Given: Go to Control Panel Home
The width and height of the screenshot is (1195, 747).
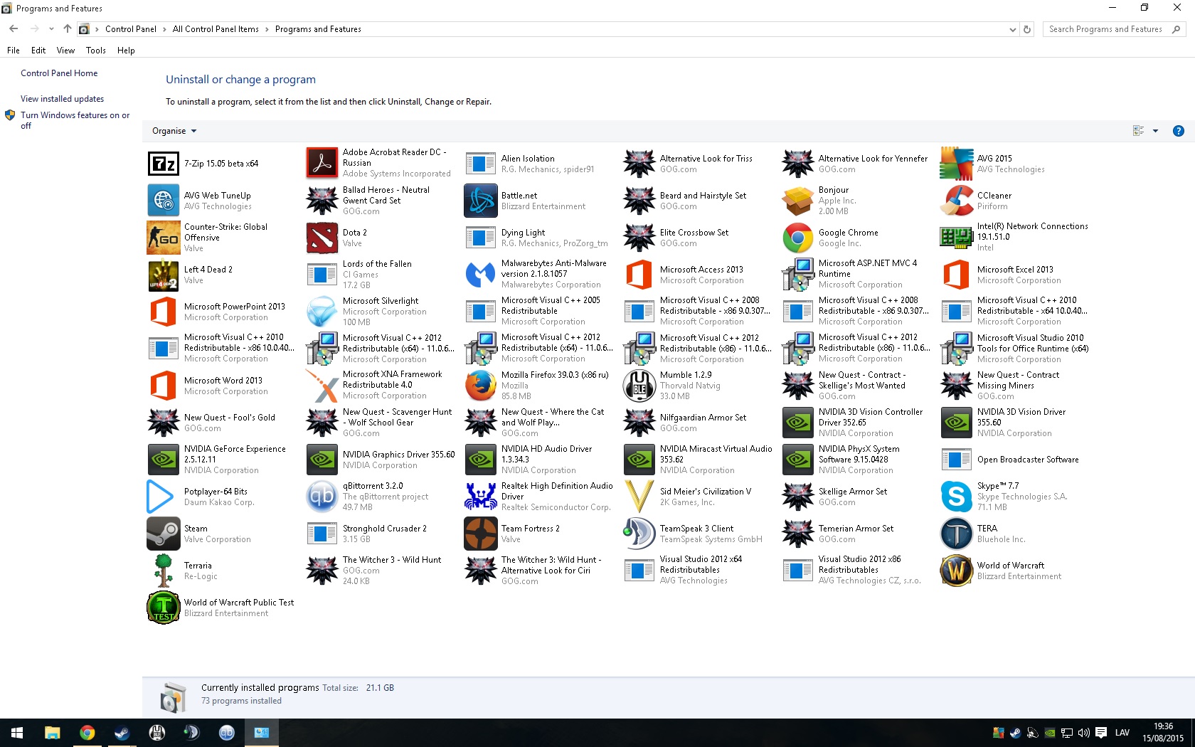Looking at the screenshot, I should [x=59, y=73].
